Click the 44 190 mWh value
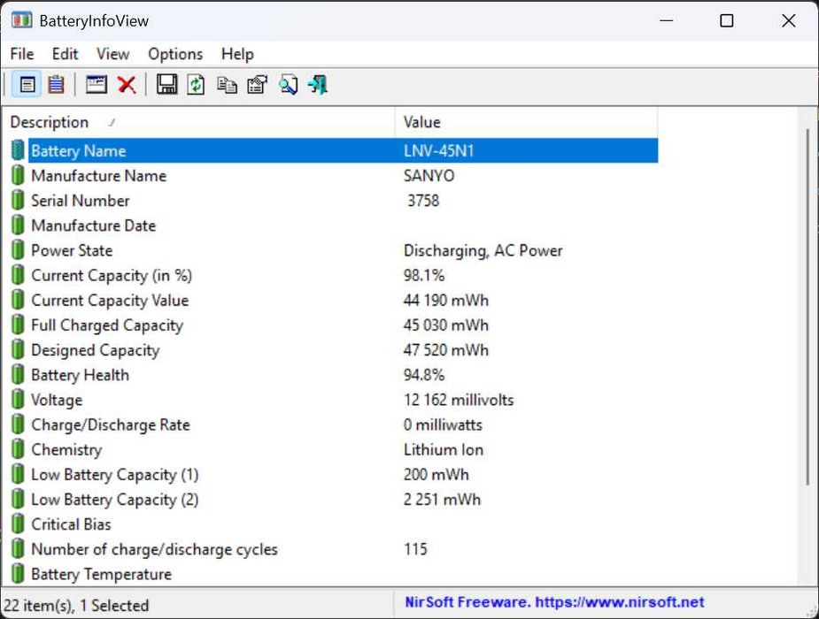Screen dimensions: 819x619 pos(446,301)
